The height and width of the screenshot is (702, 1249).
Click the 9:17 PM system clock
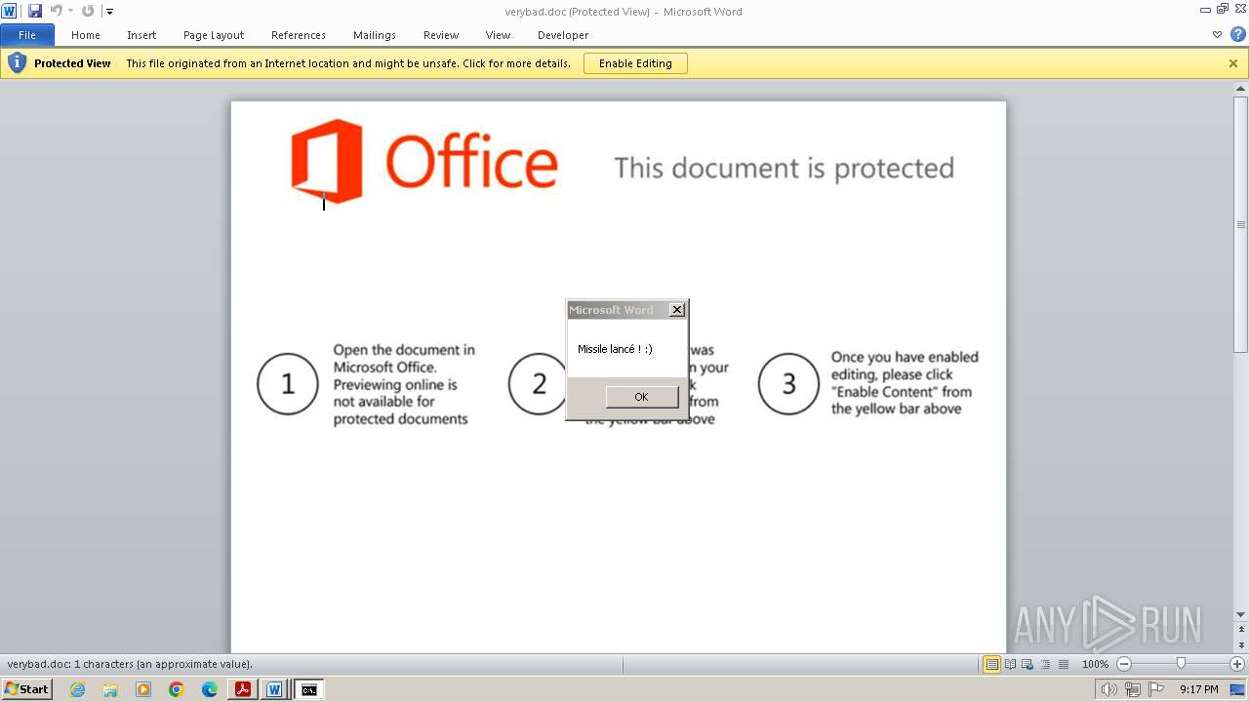click(x=1198, y=689)
